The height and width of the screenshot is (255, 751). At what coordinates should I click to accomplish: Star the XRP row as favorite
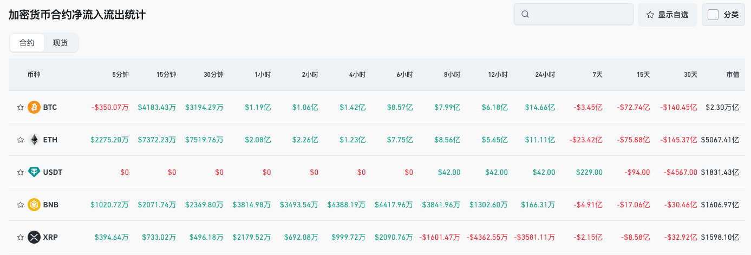coord(21,237)
